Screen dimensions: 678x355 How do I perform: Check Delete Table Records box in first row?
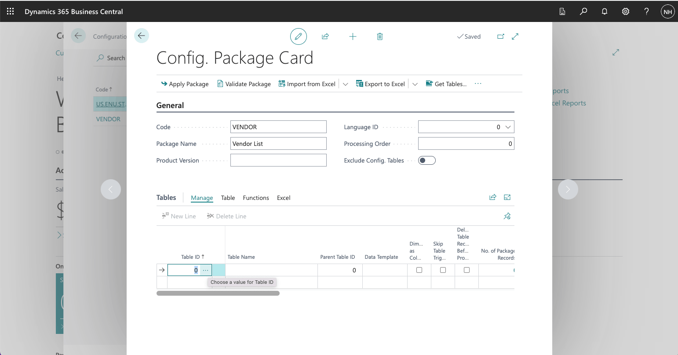click(x=467, y=270)
